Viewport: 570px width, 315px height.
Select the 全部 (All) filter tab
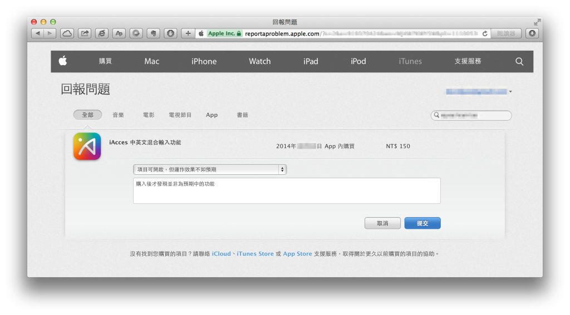click(87, 115)
